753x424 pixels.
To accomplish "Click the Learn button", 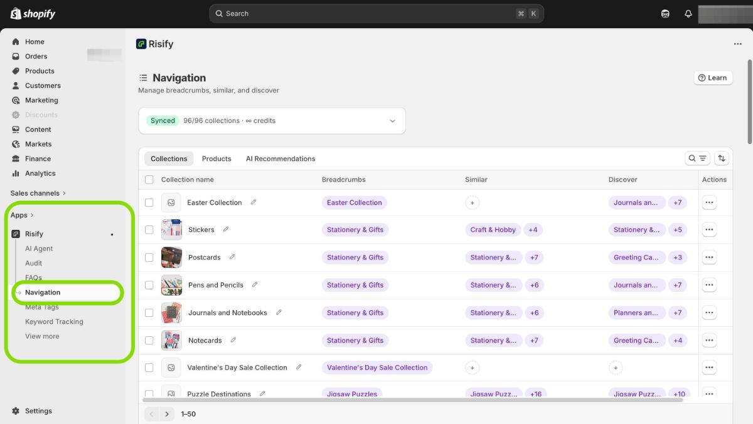I will pos(713,78).
